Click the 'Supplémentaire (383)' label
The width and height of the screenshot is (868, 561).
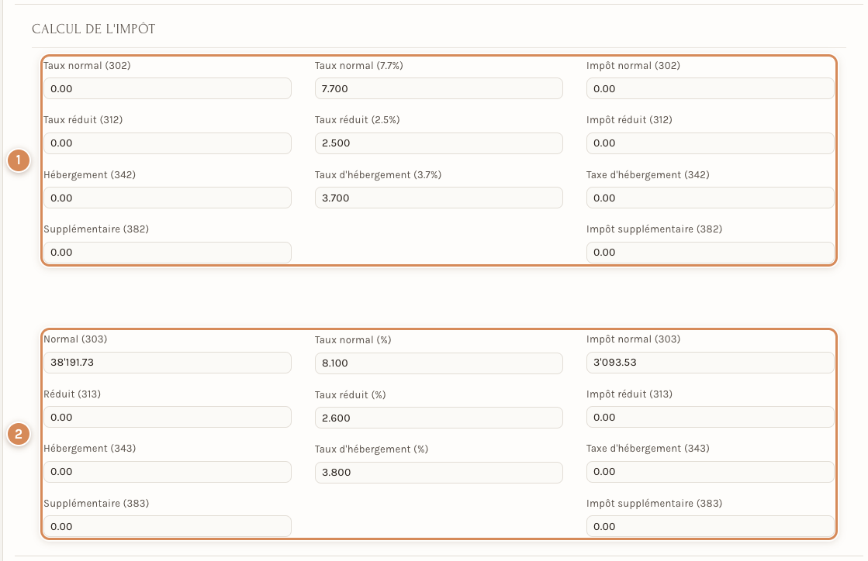click(x=96, y=504)
